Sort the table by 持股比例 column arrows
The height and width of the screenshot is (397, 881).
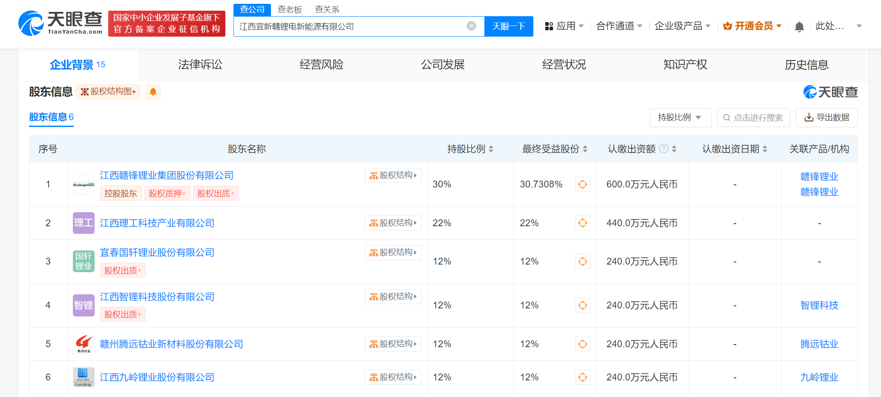491,149
